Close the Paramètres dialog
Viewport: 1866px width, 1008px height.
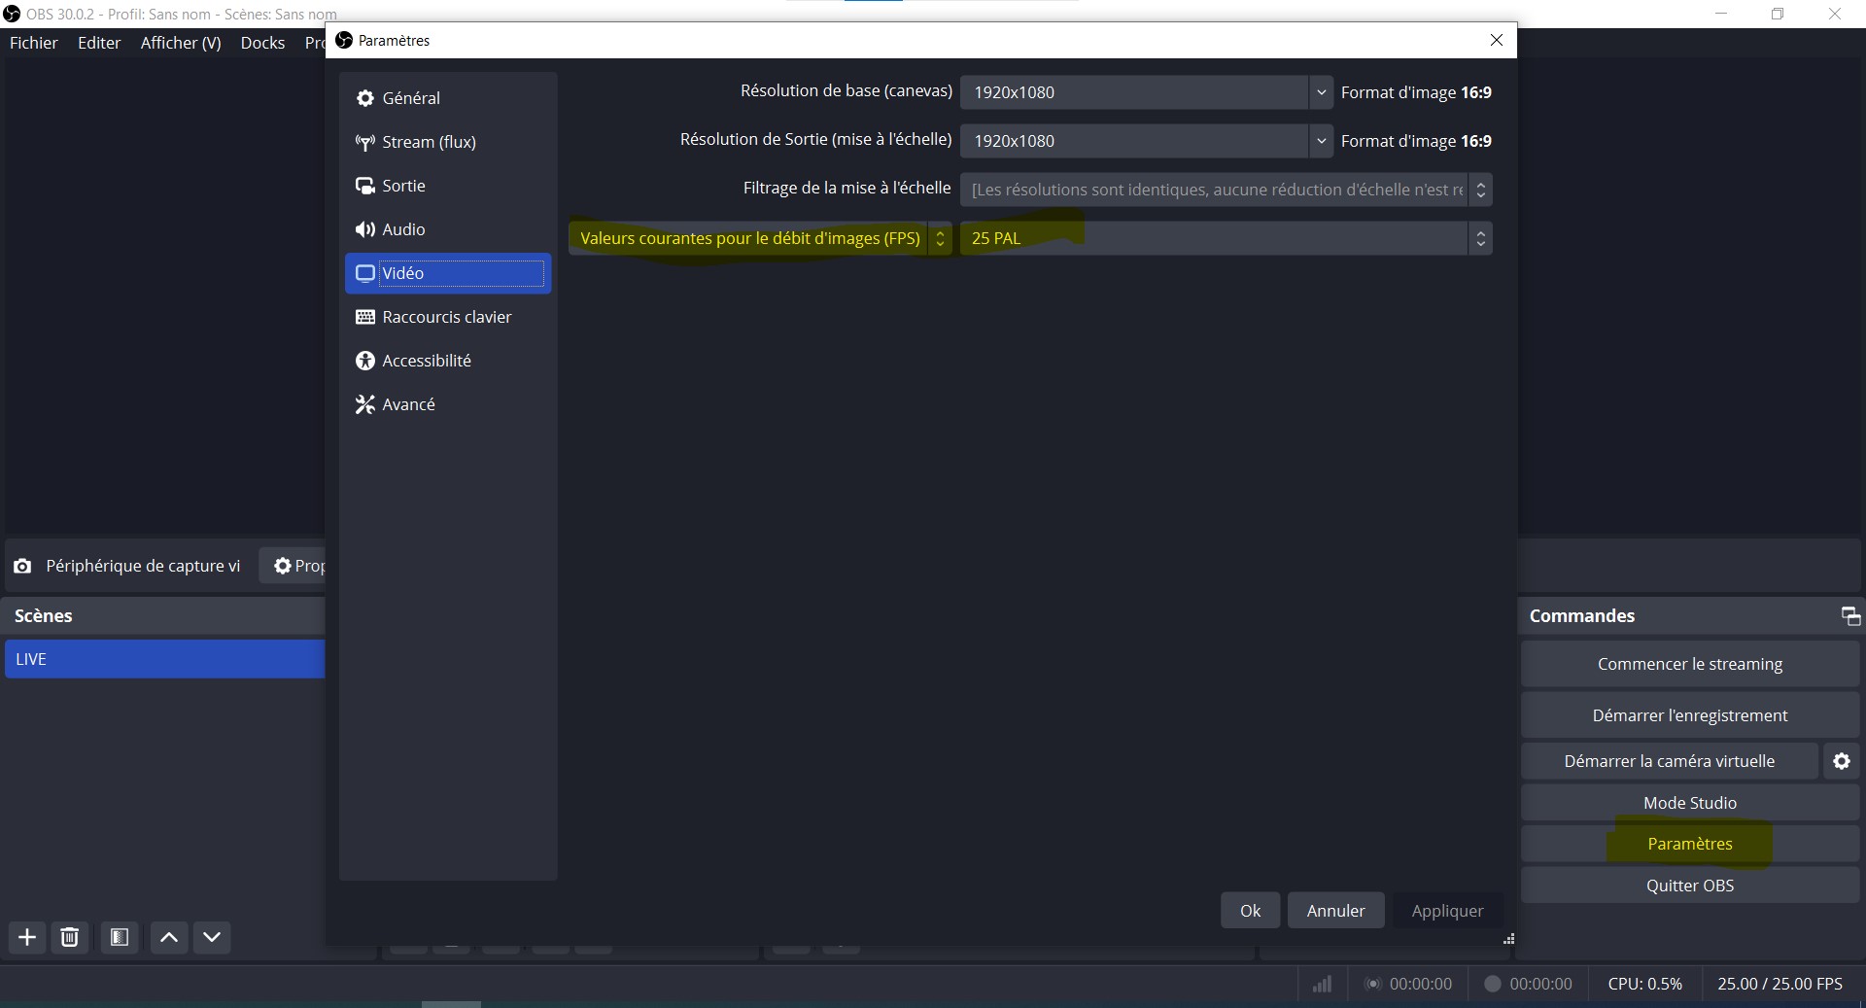[x=1497, y=40]
